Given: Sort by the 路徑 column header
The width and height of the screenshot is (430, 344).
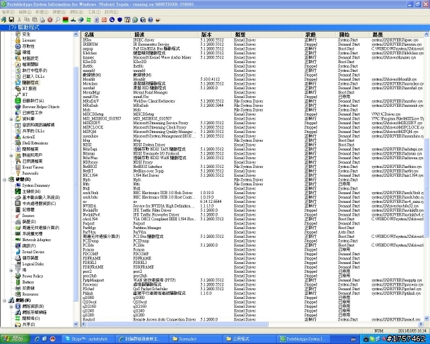Looking at the screenshot, I should pyautogui.click(x=397, y=34).
